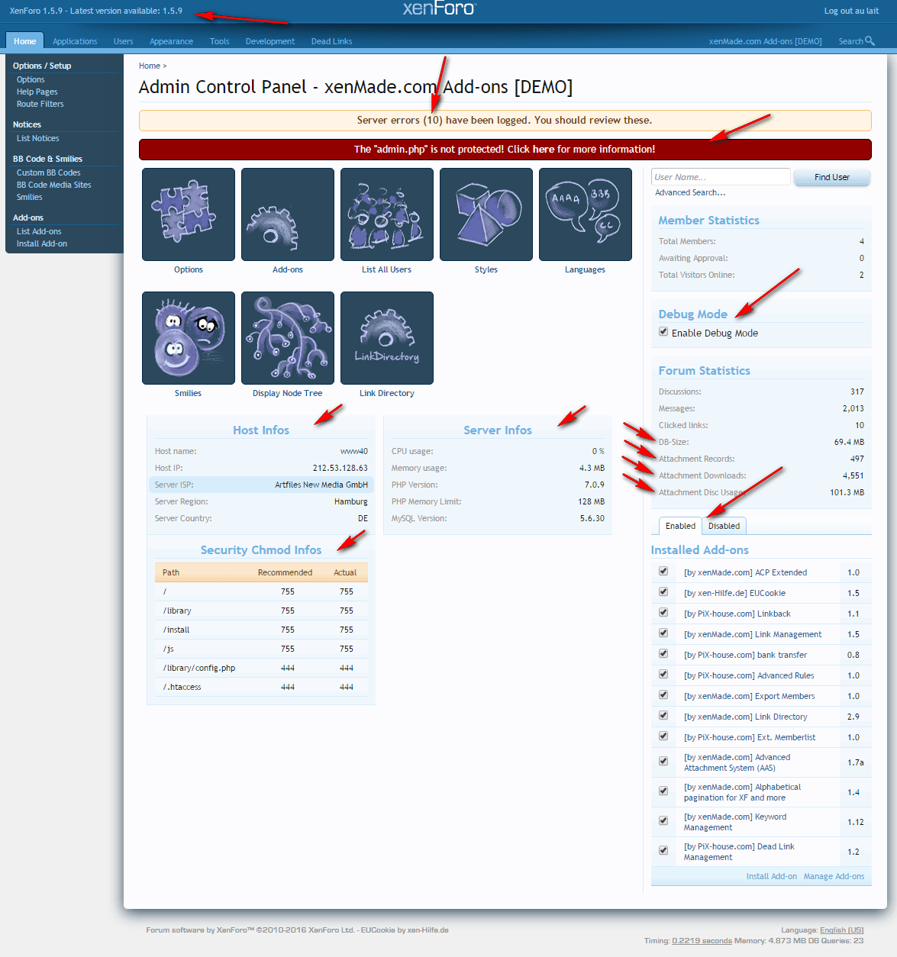The image size is (897, 957).
Task: Click the Find User button
Action: click(832, 177)
